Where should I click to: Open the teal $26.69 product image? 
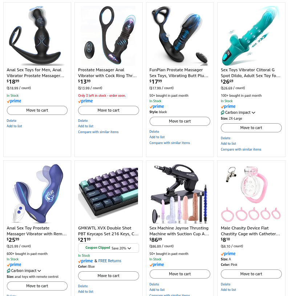tap(251, 36)
